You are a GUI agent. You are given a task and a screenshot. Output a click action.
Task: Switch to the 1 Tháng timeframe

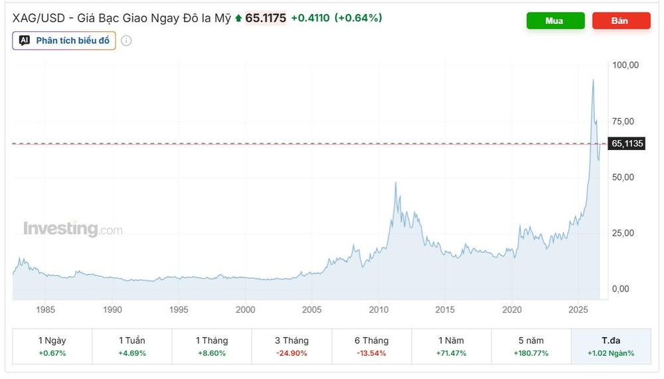click(x=212, y=346)
